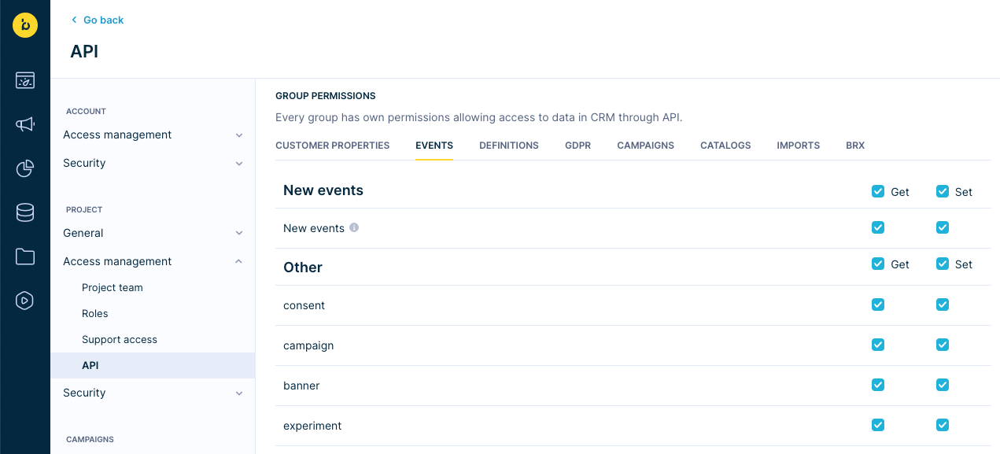
Task: Toggle Set checkbox for campaign
Action: [943, 345]
